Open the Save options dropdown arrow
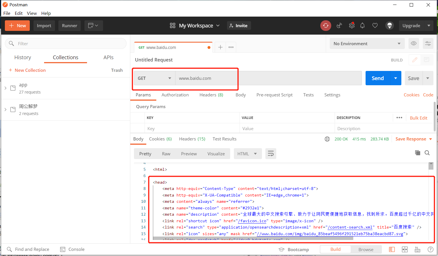Screen dimensions: 438x256 pyautogui.click(x=428, y=78)
